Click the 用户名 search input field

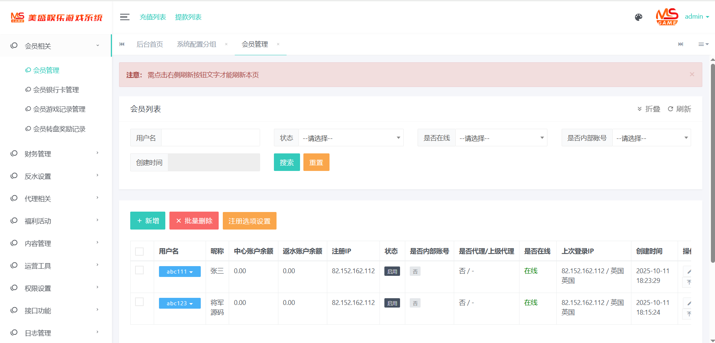pyautogui.click(x=210, y=138)
